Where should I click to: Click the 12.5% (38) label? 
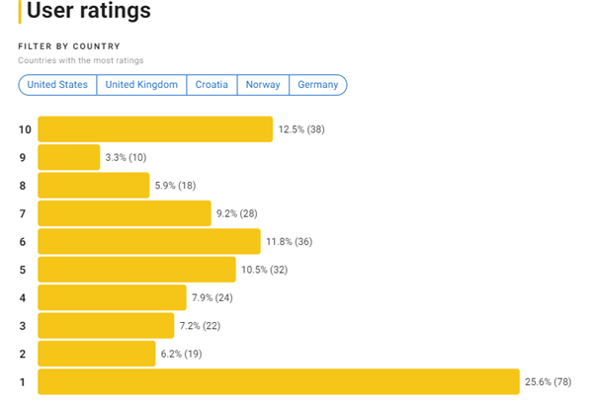tap(301, 129)
